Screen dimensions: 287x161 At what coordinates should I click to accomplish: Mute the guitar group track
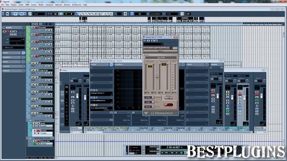pyautogui.click(x=35, y=123)
